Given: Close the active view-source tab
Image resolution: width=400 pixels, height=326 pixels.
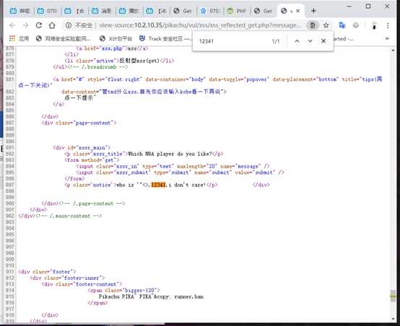Looking at the screenshot, I should click(297, 11).
